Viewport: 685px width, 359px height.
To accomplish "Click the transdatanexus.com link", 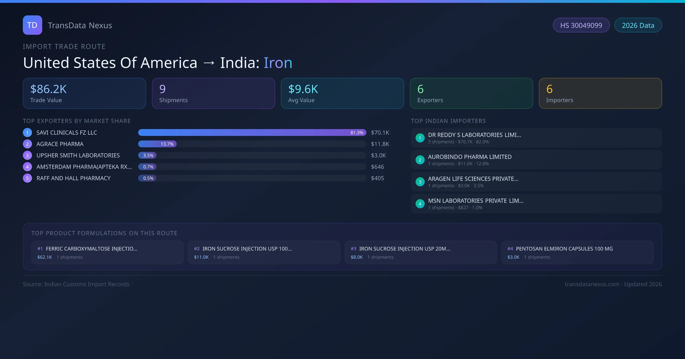I will pos(592,284).
